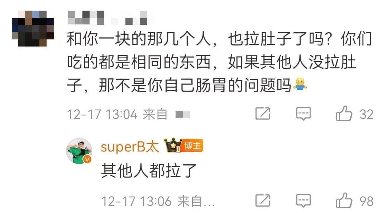
Task: Repost superB太's reply using the share icon
Action: pos(263,200)
